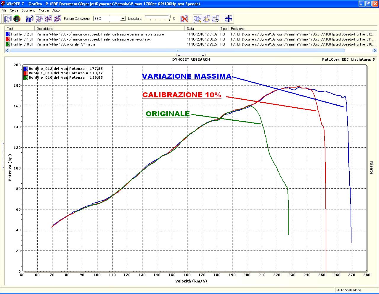Select the RunFile_012.drf row

click(191, 34)
